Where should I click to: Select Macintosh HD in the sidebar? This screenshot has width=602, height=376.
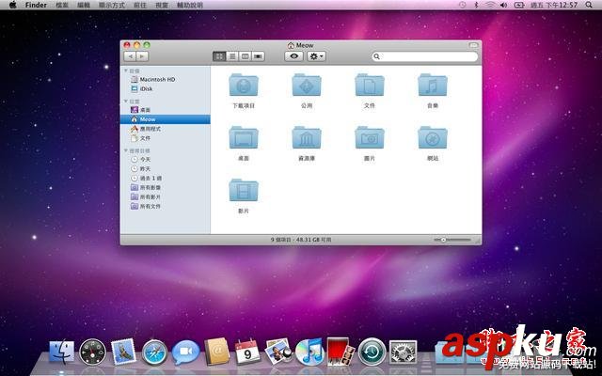click(x=166, y=79)
